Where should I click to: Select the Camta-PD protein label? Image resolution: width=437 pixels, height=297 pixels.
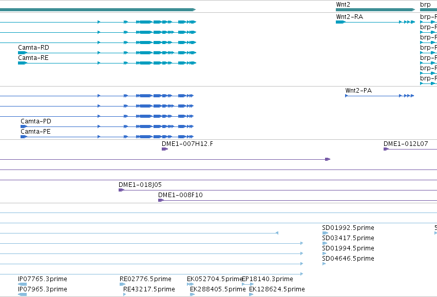(35, 121)
